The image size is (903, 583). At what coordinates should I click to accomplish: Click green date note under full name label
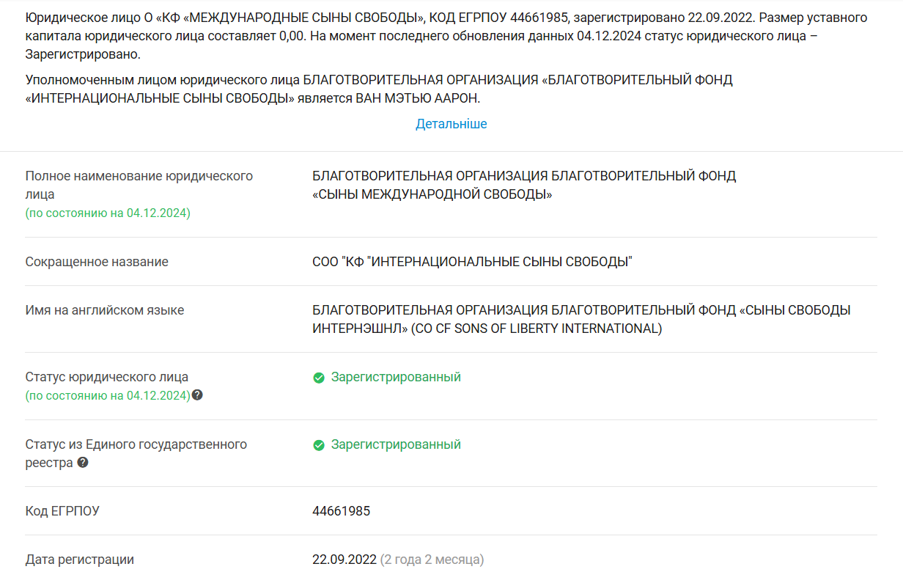[x=108, y=213]
